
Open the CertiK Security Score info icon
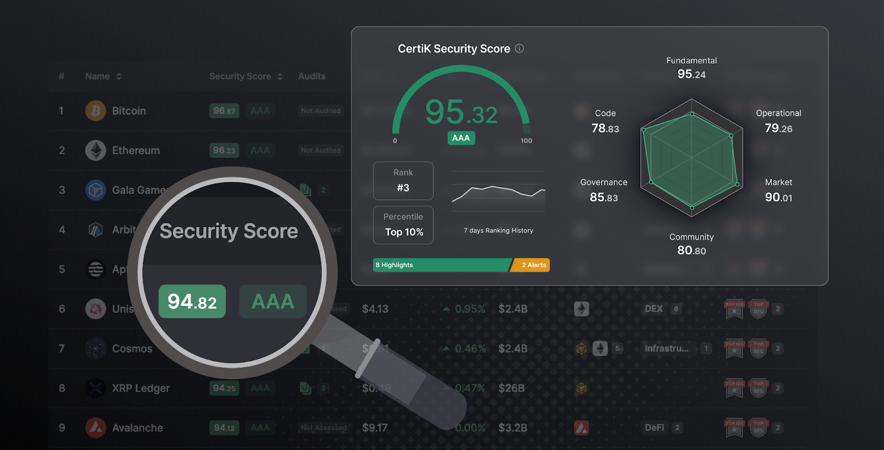(519, 49)
